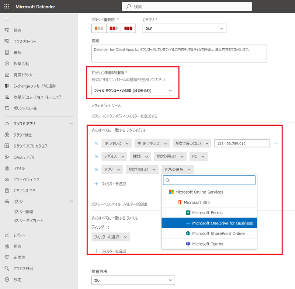Select Microsoft OneDrive for Business

209,223
